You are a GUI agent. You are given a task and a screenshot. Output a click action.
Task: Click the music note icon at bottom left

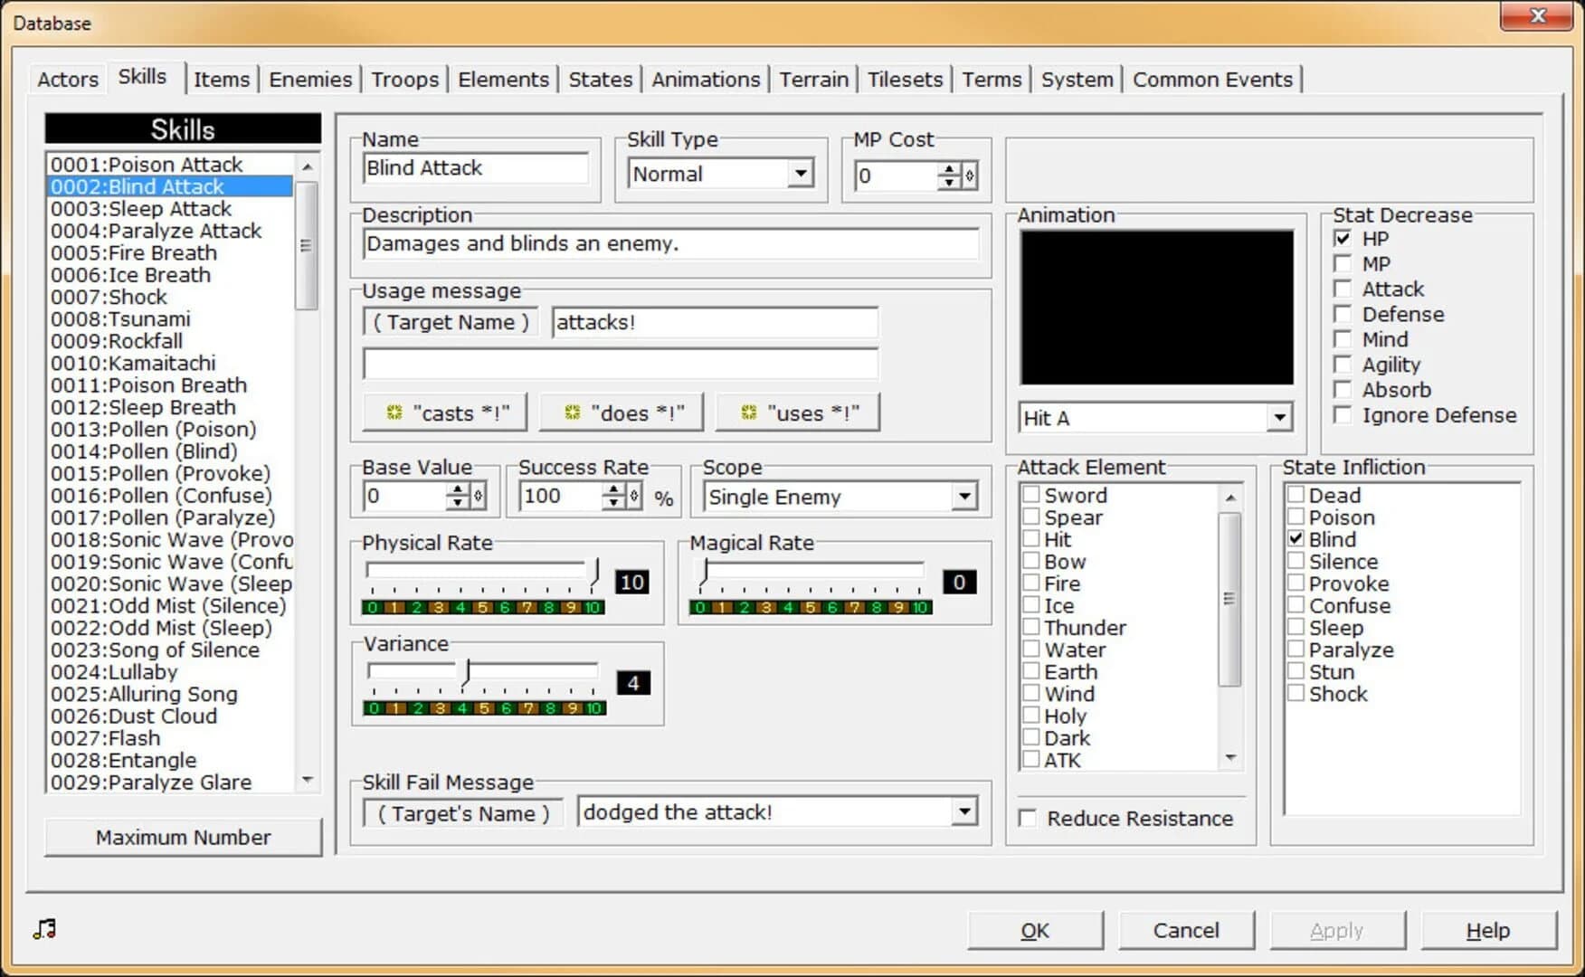pos(43,928)
